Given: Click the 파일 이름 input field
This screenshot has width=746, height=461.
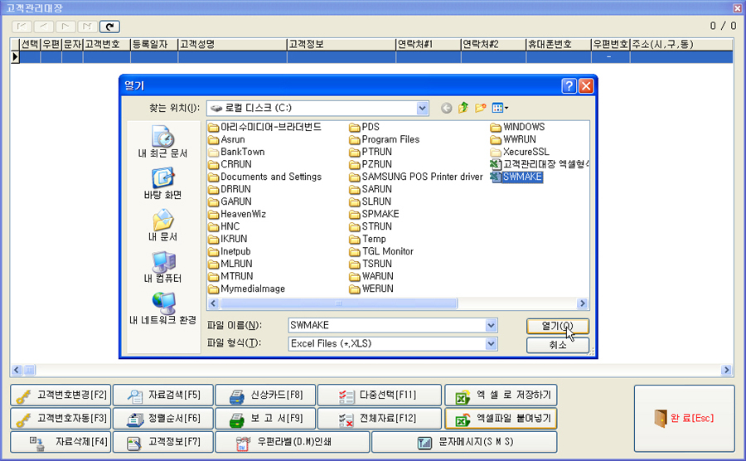Looking at the screenshot, I should [387, 325].
